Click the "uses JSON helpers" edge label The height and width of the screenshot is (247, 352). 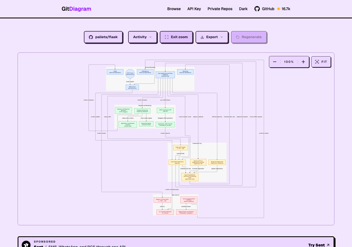165,100
